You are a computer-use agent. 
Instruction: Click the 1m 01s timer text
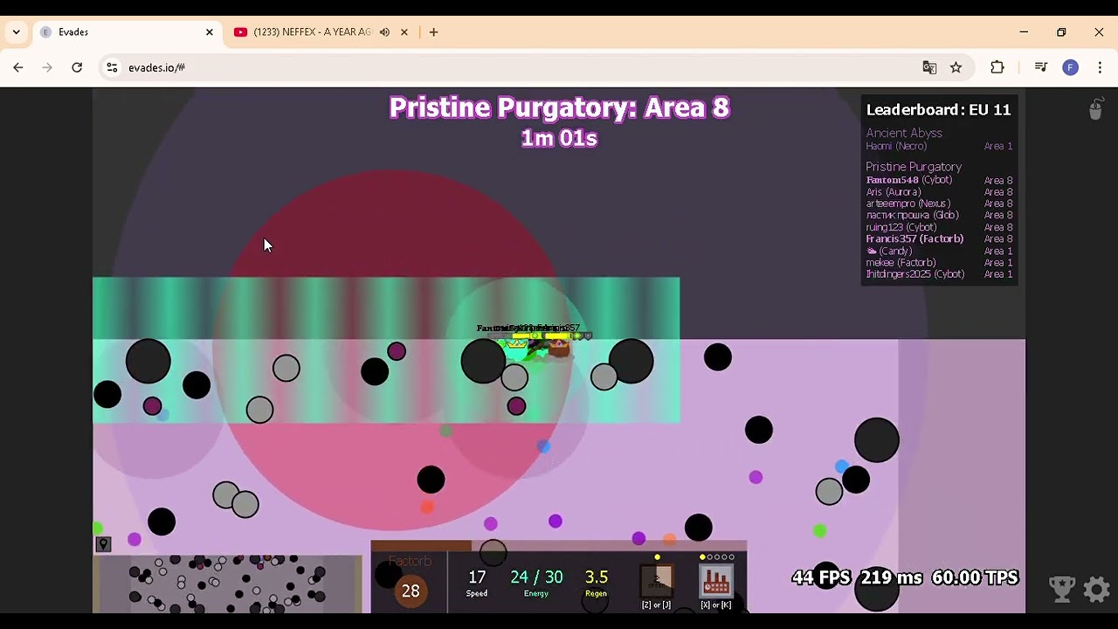(x=559, y=138)
